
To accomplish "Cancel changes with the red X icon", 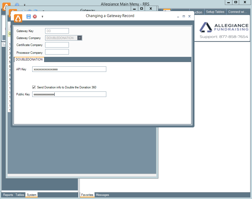I will (x=35, y=17).
